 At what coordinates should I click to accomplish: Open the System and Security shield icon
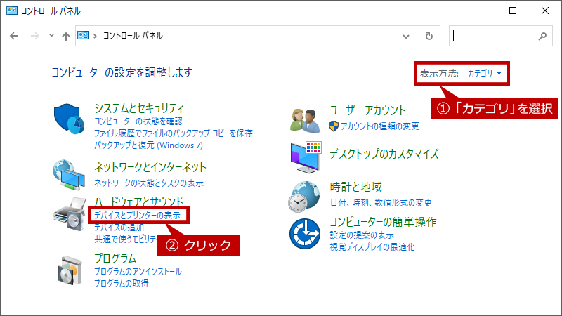click(69, 119)
